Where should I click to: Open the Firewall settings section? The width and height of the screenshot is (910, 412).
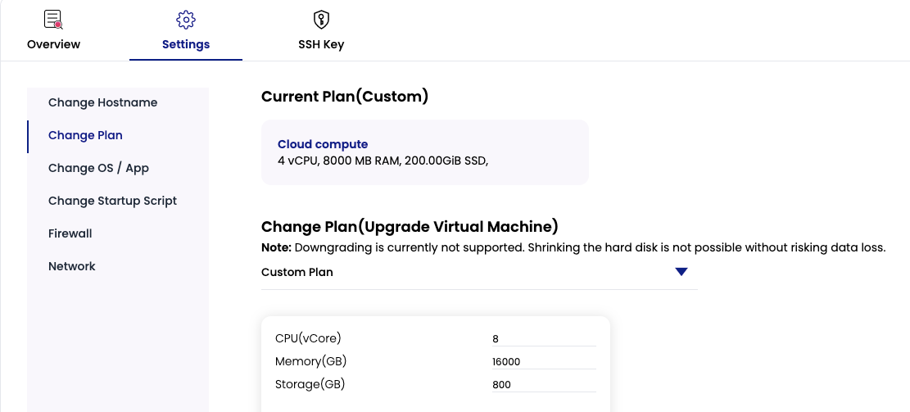[70, 233]
